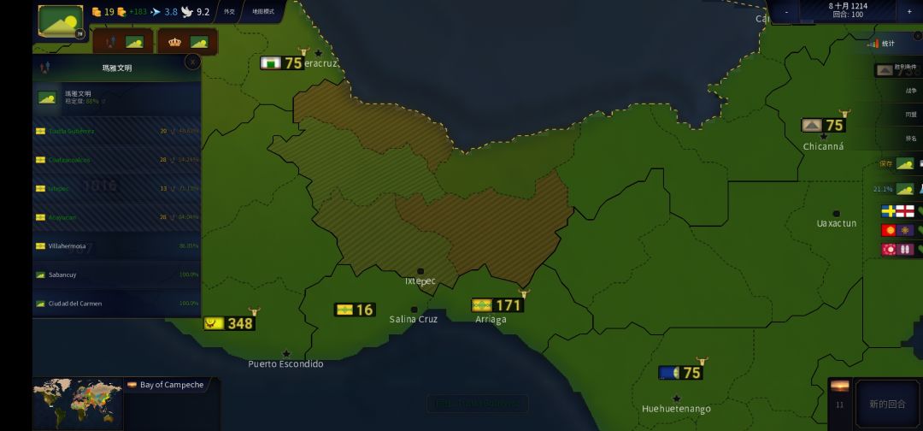Open the 排名 rankings menu entry
Viewport: 923px width, 431px height.
point(911,138)
